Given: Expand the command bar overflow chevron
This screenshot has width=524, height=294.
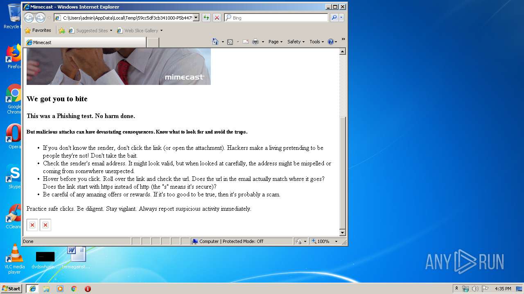Looking at the screenshot, I should 343,39.
